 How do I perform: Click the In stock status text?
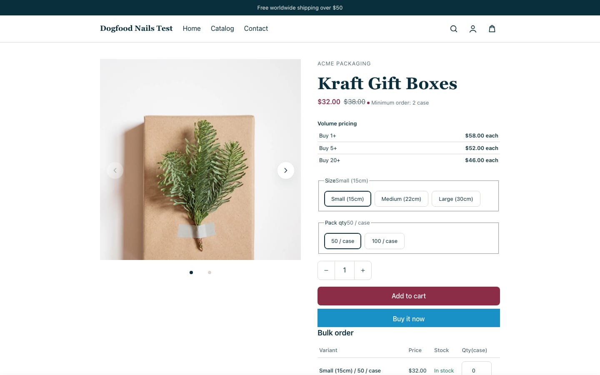[x=444, y=370]
